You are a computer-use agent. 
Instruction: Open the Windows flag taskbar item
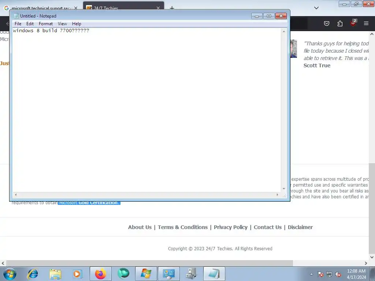146,274
